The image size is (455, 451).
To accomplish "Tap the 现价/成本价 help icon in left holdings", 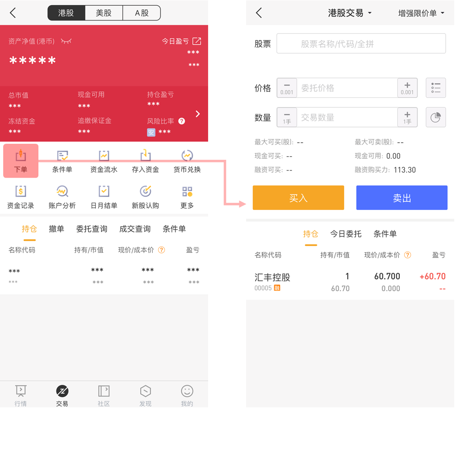I will (x=162, y=250).
